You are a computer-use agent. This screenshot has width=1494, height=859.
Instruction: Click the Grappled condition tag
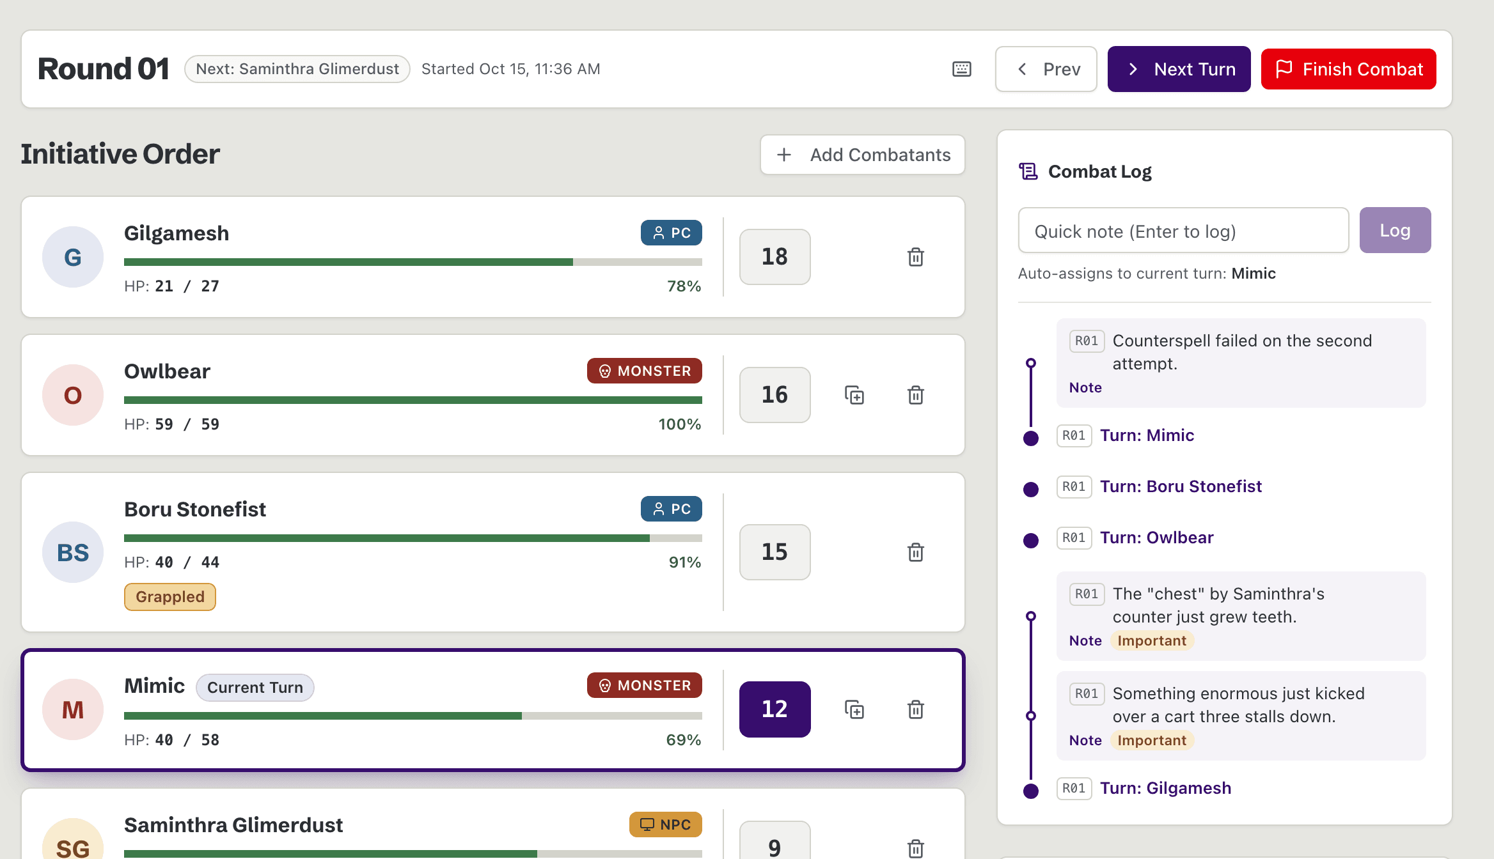click(170, 597)
